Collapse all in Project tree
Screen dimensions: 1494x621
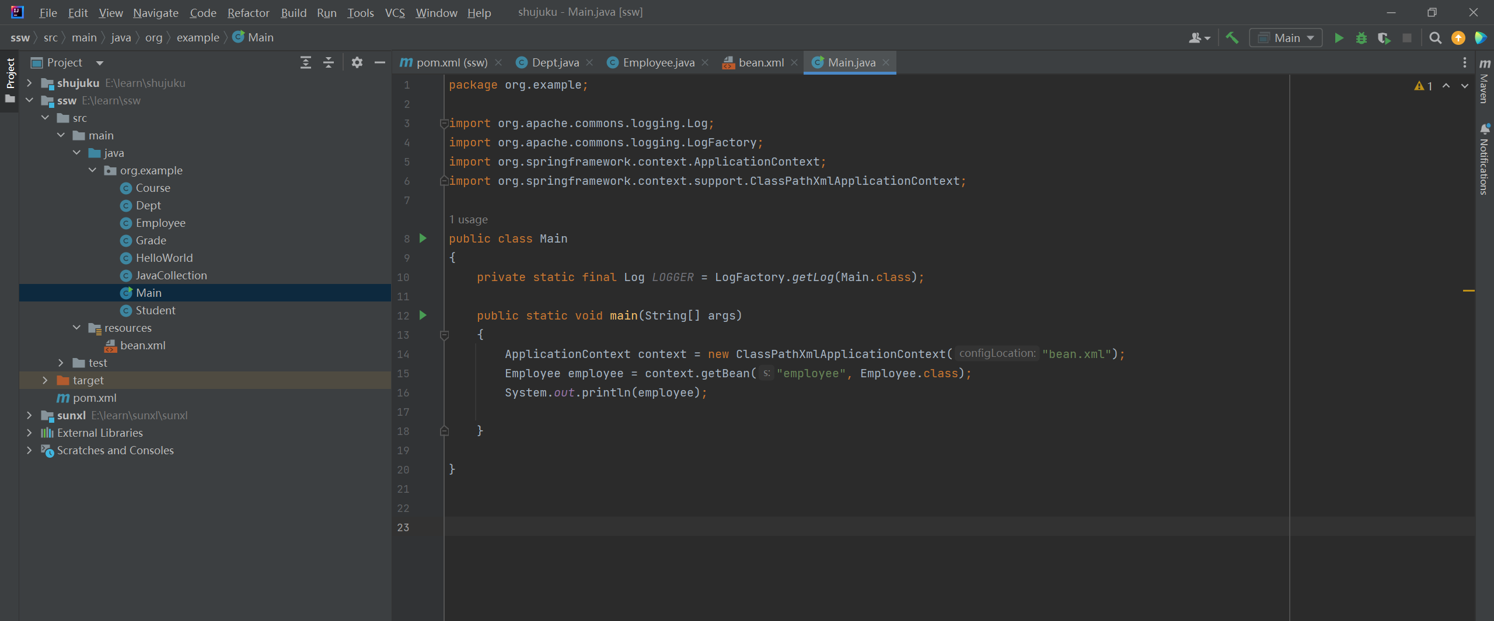click(x=329, y=62)
